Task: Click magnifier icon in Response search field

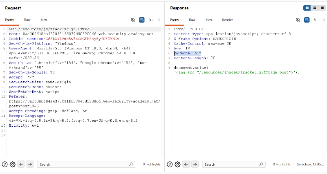Action: tap(261, 165)
